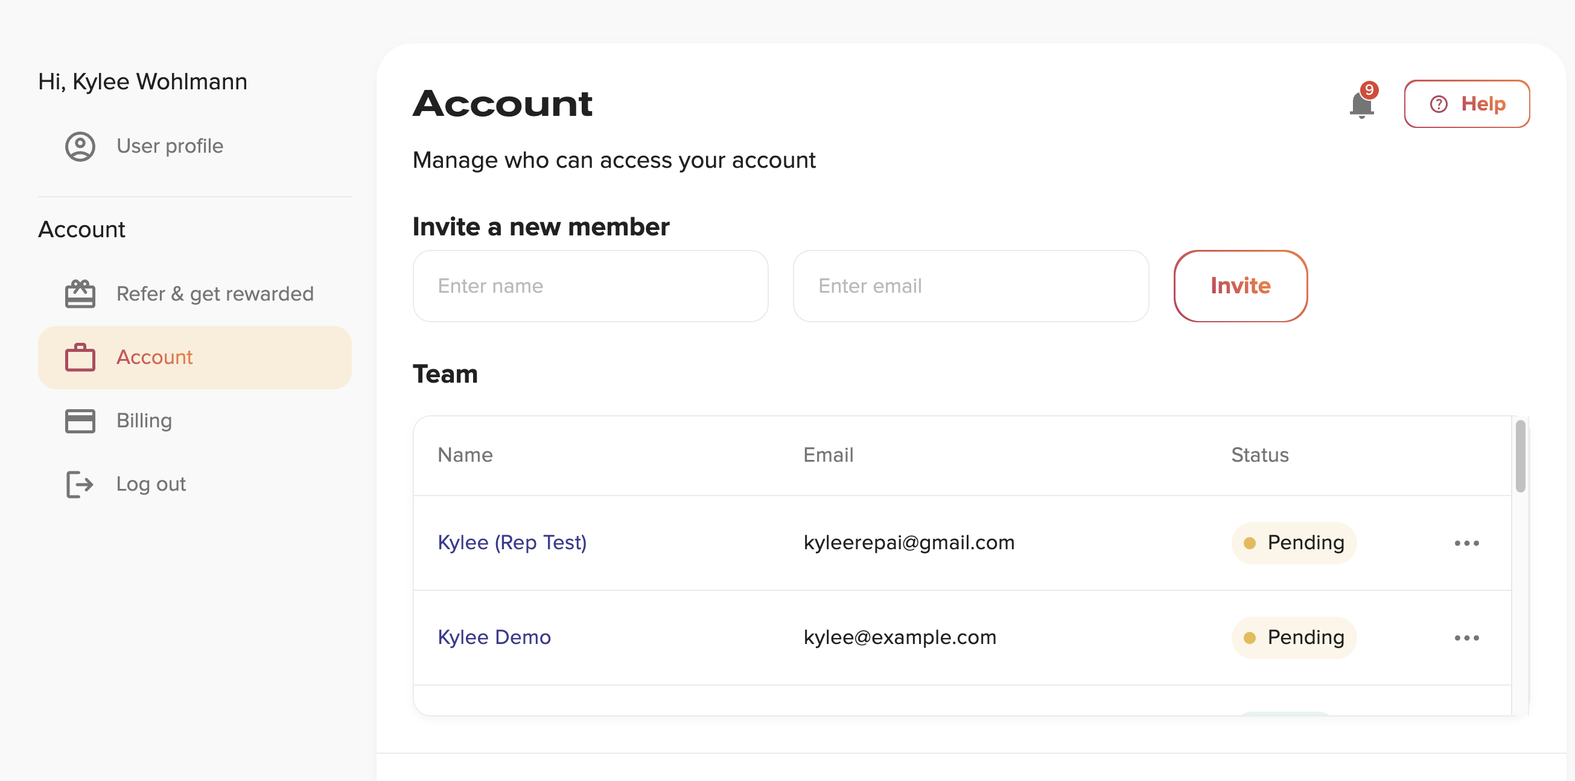The height and width of the screenshot is (781, 1575).
Task: Focus the Enter name field
Action: [x=590, y=286]
